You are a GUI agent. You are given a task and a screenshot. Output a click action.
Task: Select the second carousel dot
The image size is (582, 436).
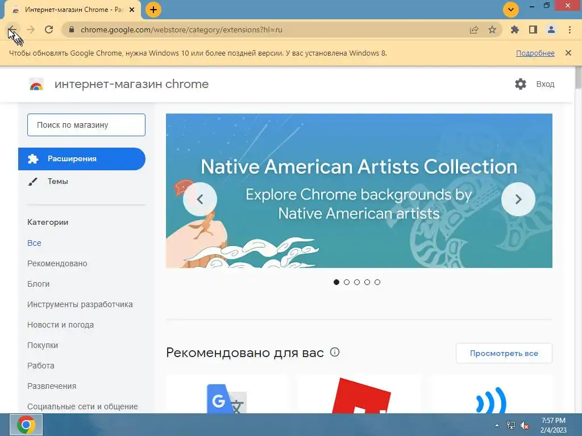tap(347, 282)
